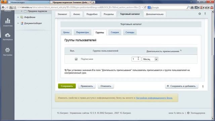Image resolution: width=215 pixels, height=121 pixels.
Task: Expand the Инфоблоки tree node
Action: [18, 17]
